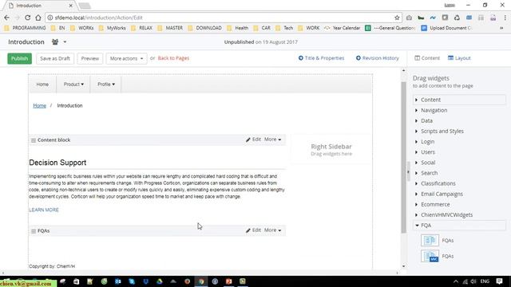Edit the Content block widget
Viewport: 511px width, 287px height.
(253, 140)
